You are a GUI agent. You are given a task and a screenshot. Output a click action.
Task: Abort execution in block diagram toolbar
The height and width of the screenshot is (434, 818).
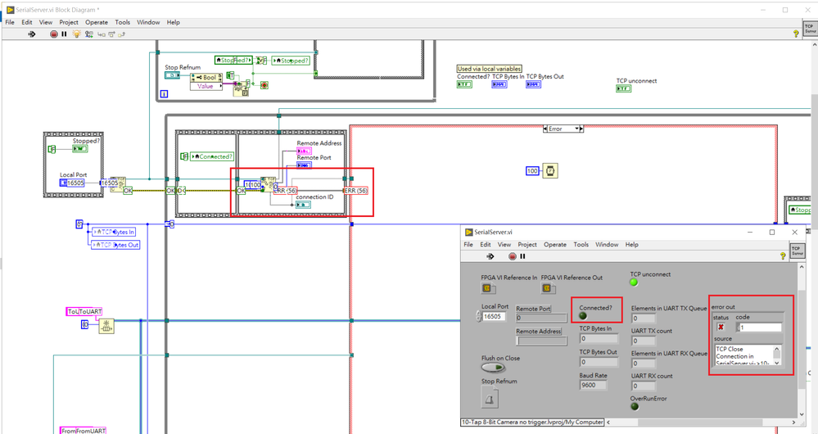click(54, 34)
